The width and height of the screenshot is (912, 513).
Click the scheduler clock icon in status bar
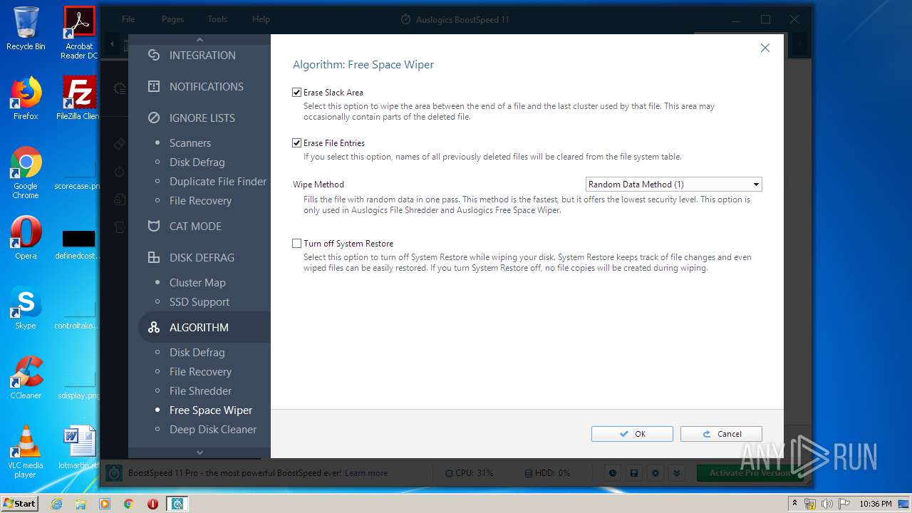coord(613,473)
